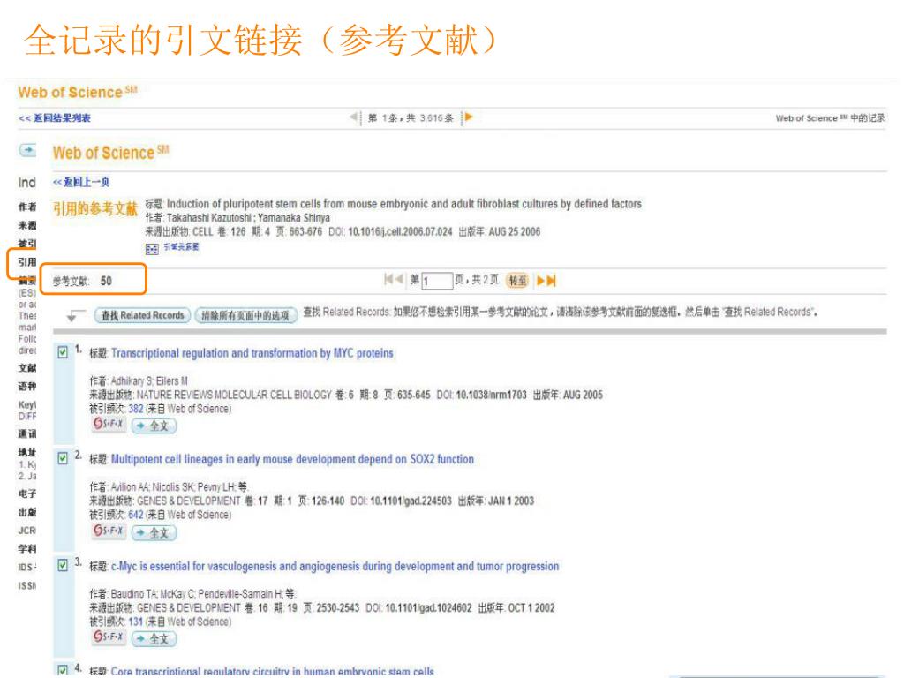Return to the results list link
Viewport: 904px width, 678px height.
coord(55,118)
